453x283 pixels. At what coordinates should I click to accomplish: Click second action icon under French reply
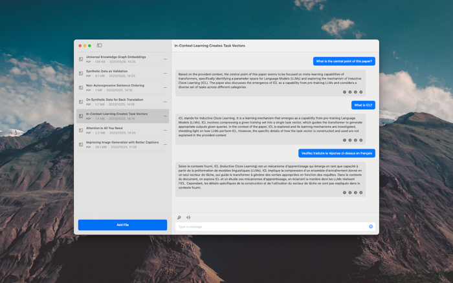click(350, 193)
